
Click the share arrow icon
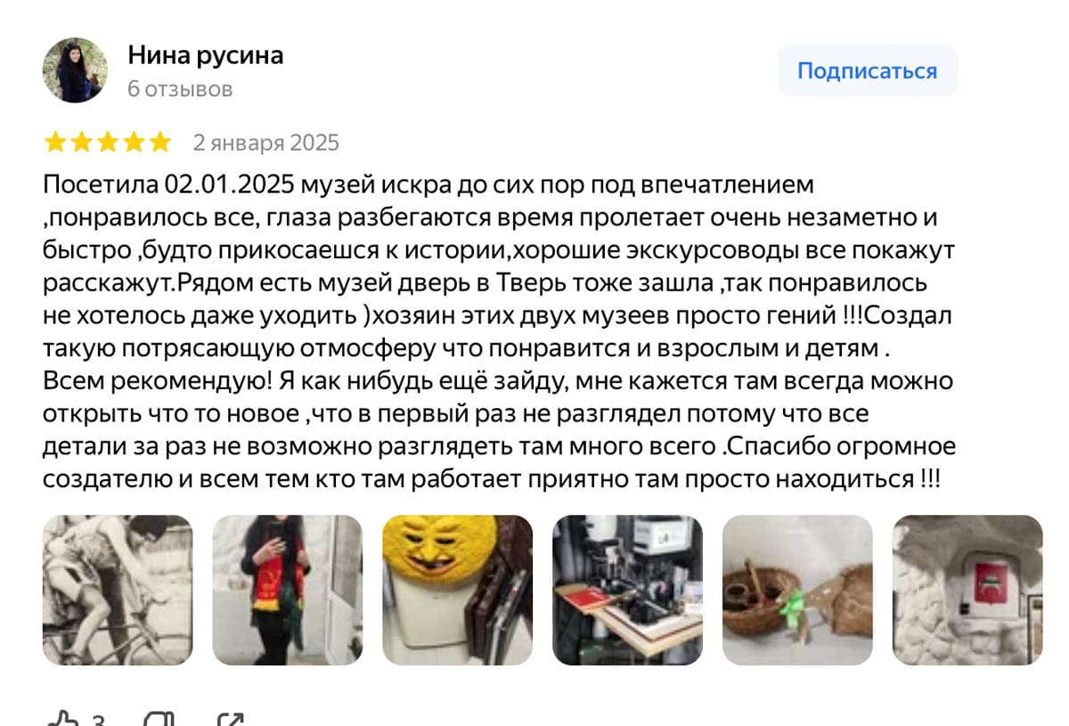[231, 720]
